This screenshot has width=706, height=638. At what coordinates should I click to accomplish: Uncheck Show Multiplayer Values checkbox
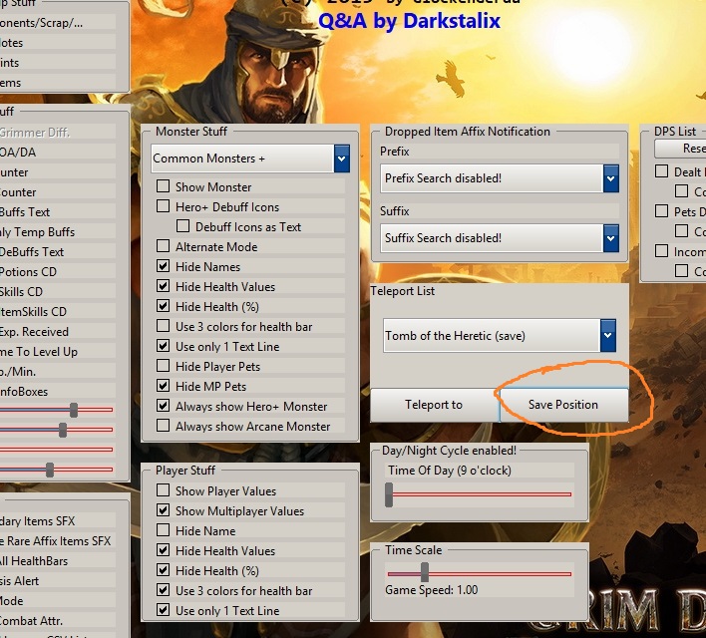[163, 510]
